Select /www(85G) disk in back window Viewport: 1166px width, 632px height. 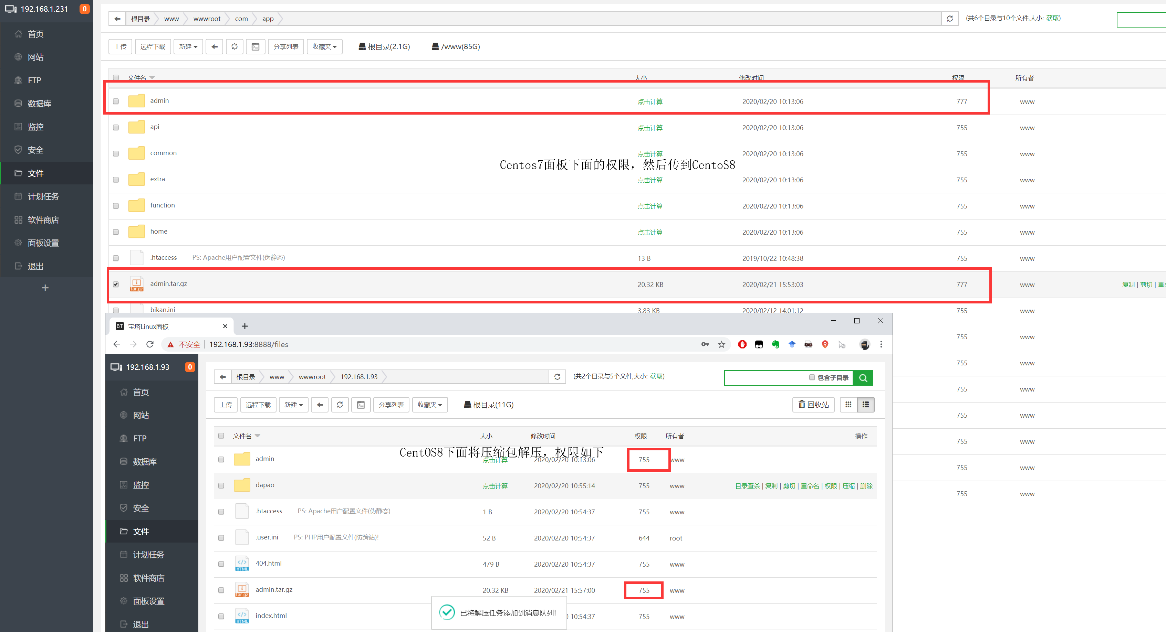pos(456,46)
